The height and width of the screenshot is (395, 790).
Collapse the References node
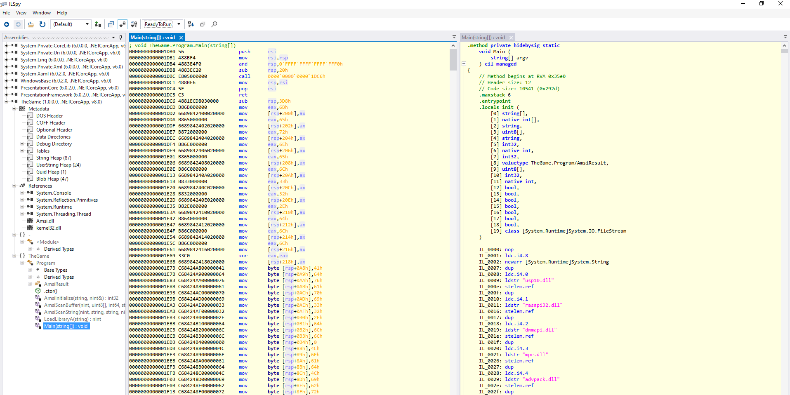click(14, 186)
